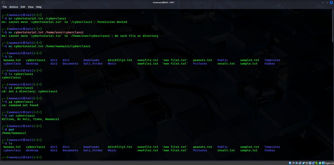Click the VirtualBox shared folders icon
This screenshot has width=334, height=165.
pyautogui.click(x=307, y=163)
